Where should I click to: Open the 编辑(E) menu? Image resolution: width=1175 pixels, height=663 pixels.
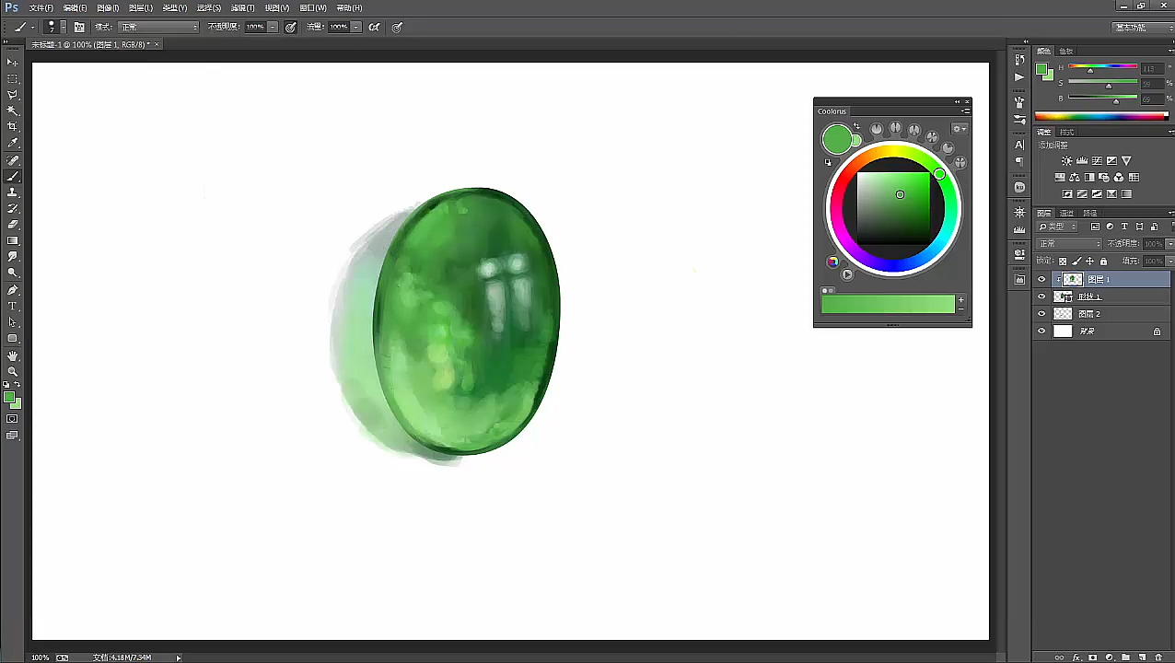point(75,7)
